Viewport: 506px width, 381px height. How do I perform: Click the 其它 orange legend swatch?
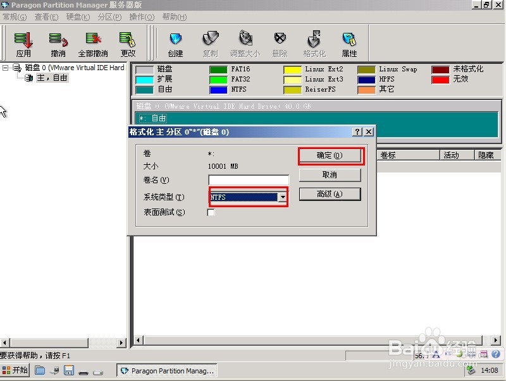tap(367, 90)
